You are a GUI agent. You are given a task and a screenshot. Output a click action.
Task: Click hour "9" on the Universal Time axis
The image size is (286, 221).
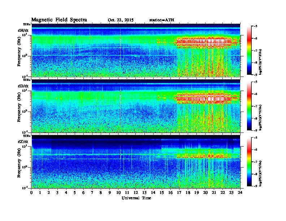point(110,192)
